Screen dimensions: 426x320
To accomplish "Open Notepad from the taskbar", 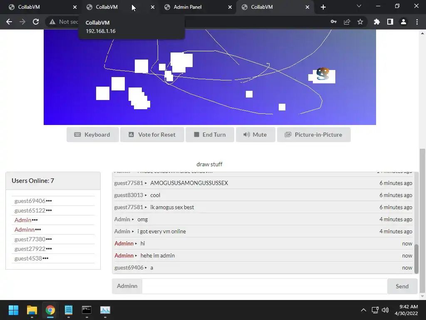I will [69, 310].
